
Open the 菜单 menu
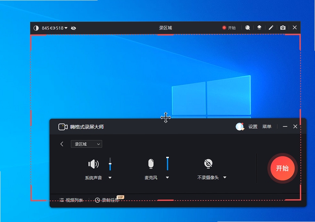[x=267, y=127]
